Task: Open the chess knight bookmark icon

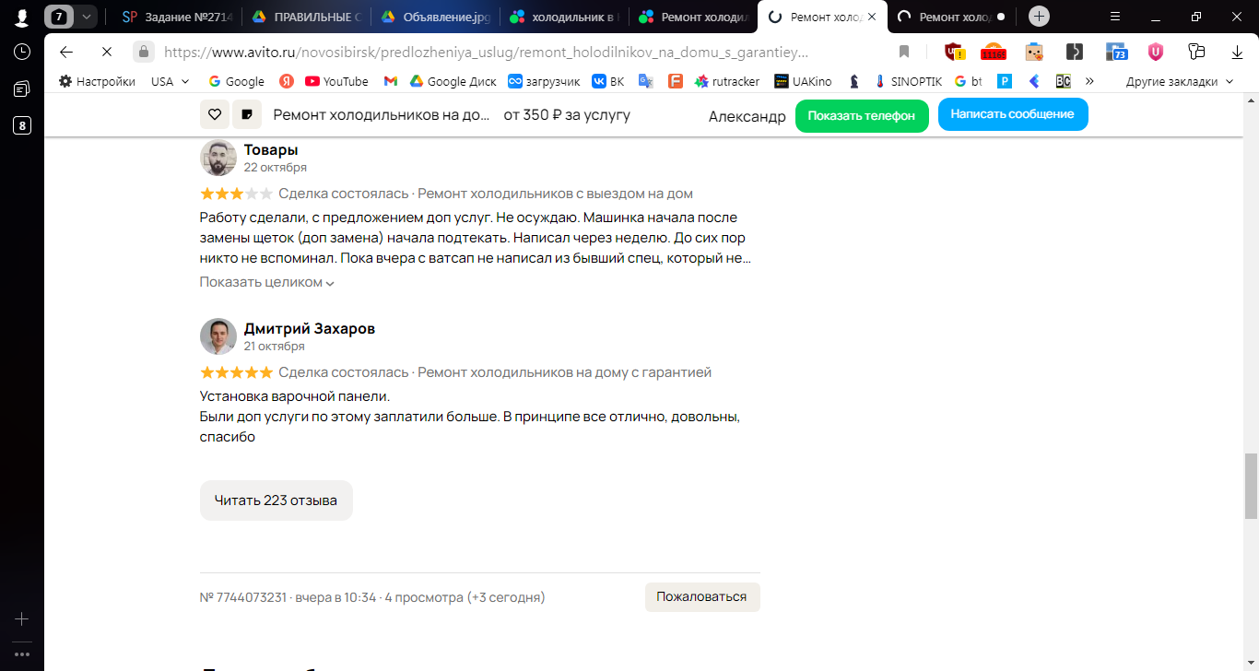Action: [854, 81]
